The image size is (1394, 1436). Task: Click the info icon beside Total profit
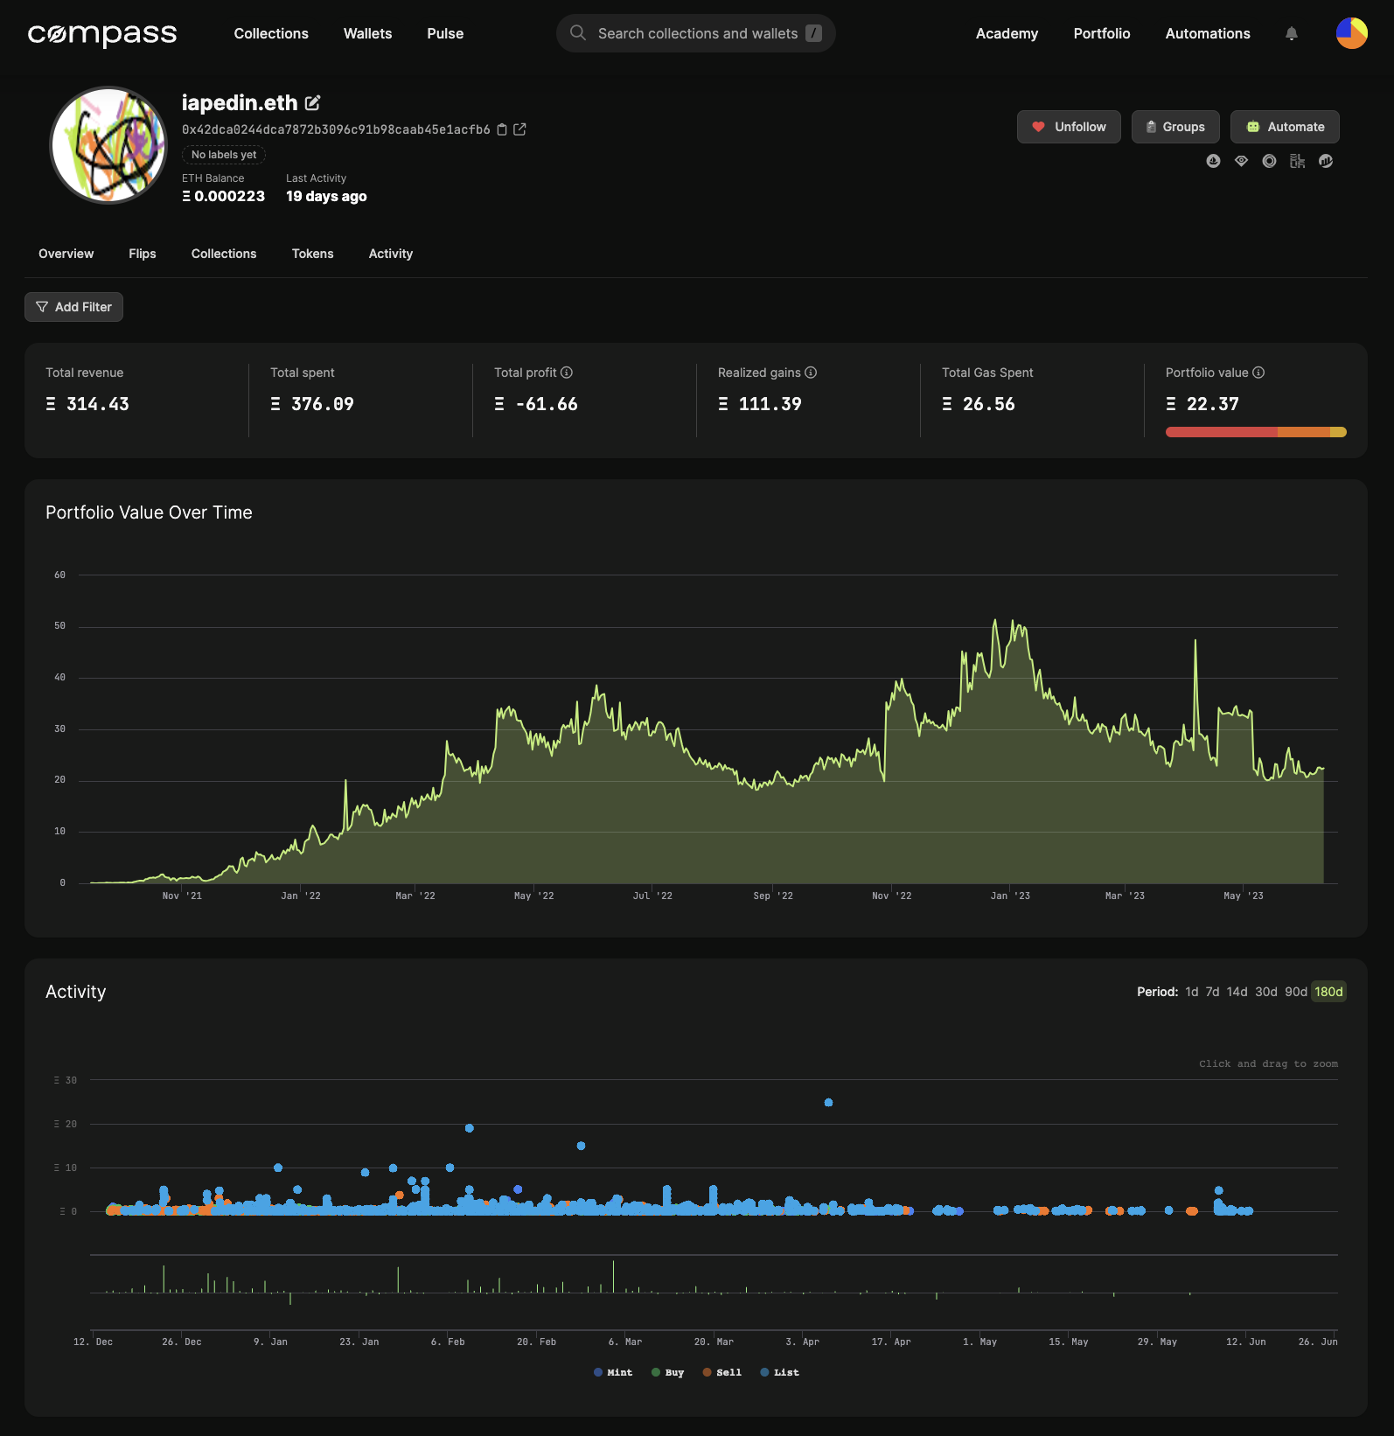(567, 373)
